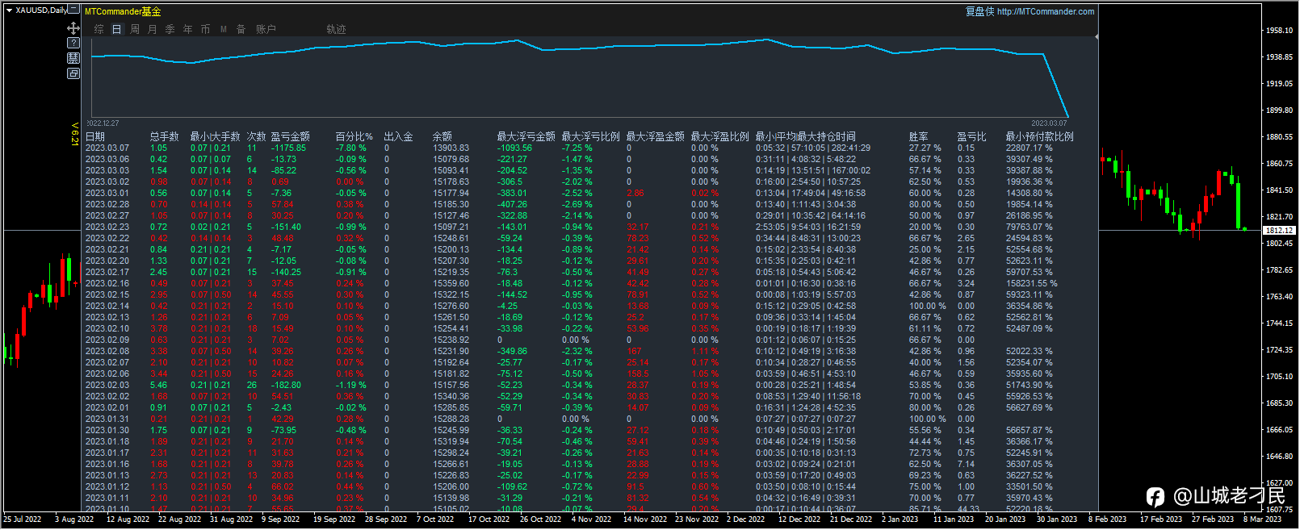Screen dimensions: 1300x530
Task: Switch to the 周 weekly tab
Action: [x=135, y=29]
